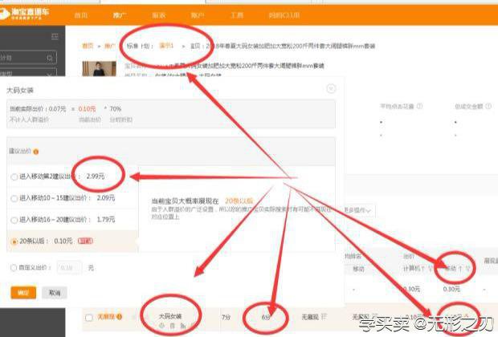The width and height of the screenshot is (498, 337).
Task: Expand the 更多操作 dropdown
Action: [x=357, y=210]
